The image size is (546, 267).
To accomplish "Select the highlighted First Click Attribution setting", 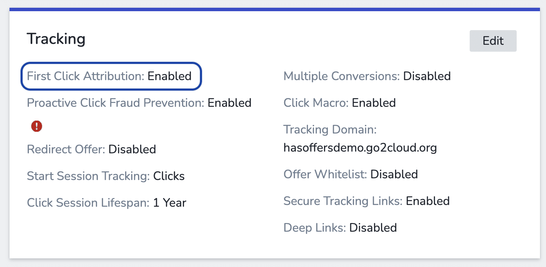I will pyautogui.click(x=110, y=76).
